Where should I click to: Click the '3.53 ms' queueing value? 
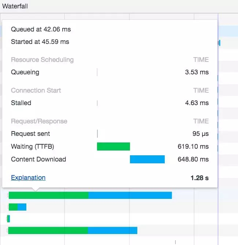tap(197, 72)
